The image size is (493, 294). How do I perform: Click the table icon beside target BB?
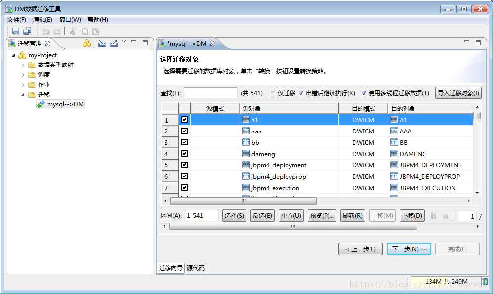point(394,142)
